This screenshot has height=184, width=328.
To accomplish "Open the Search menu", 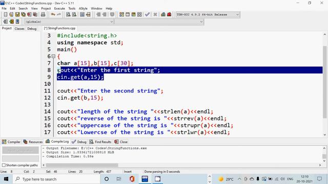I will pos(23,9).
